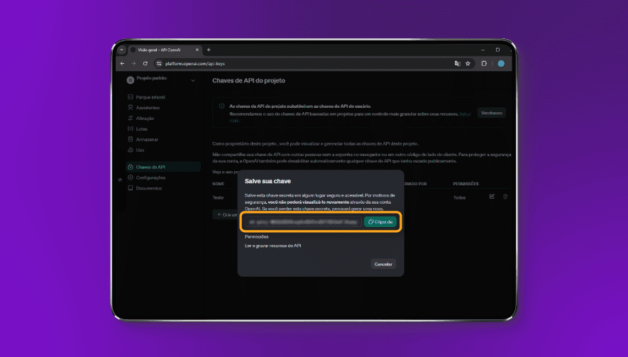
Task: Click the info icon in the banner
Action: 221,106
